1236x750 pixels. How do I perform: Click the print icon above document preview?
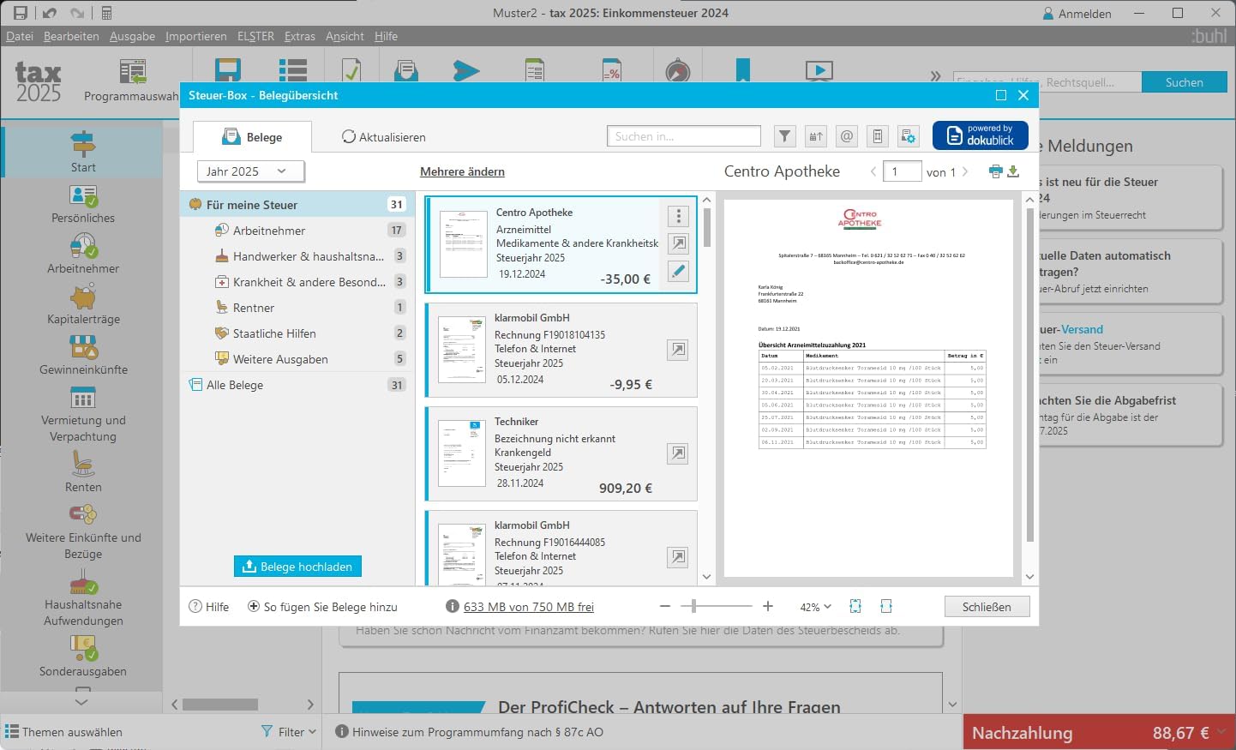(x=995, y=171)
